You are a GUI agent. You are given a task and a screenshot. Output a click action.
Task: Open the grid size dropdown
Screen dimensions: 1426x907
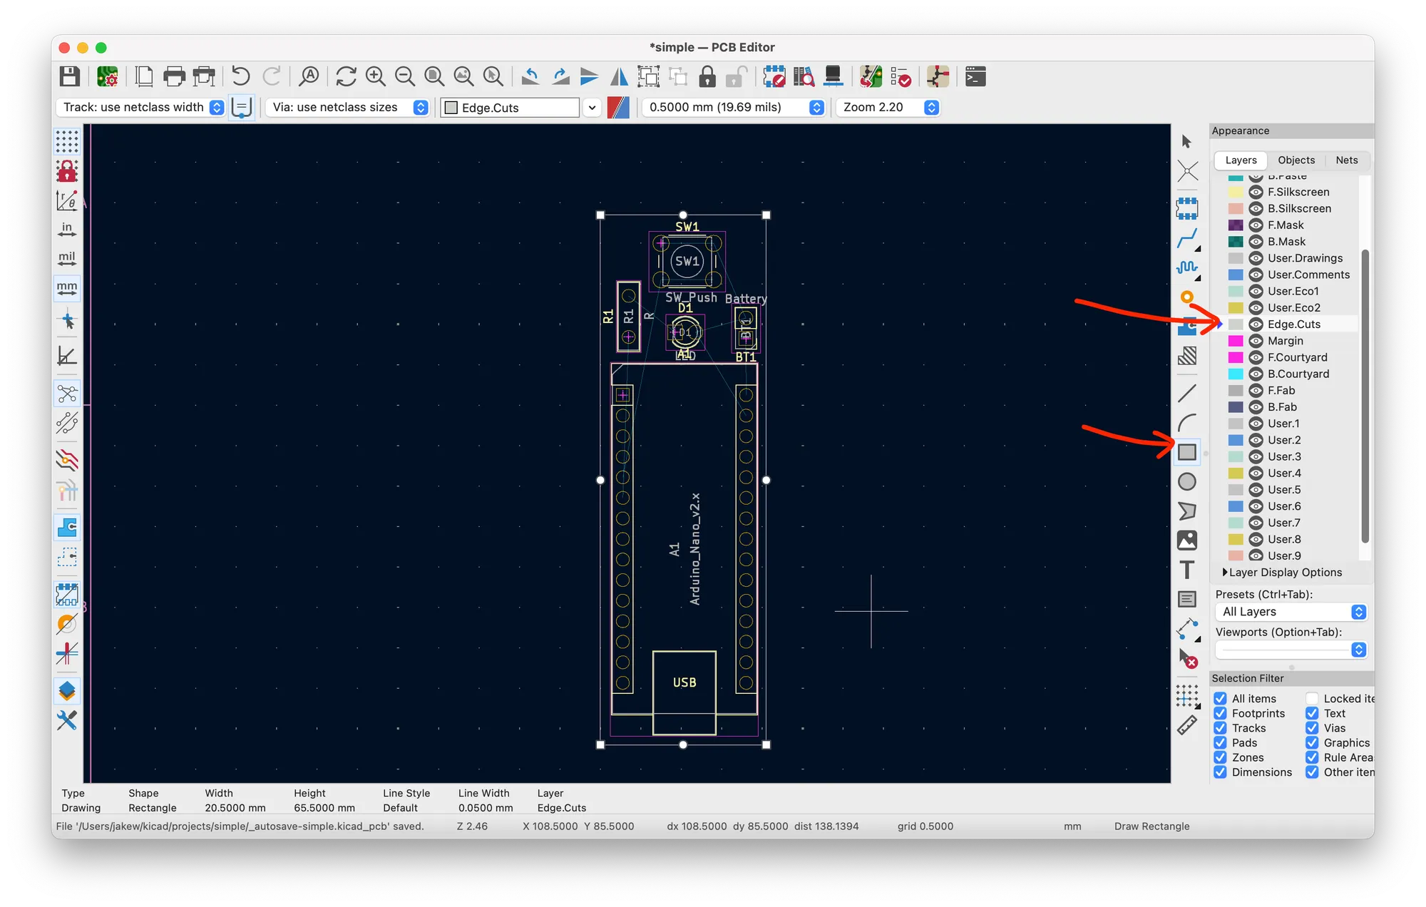(734, 107)
